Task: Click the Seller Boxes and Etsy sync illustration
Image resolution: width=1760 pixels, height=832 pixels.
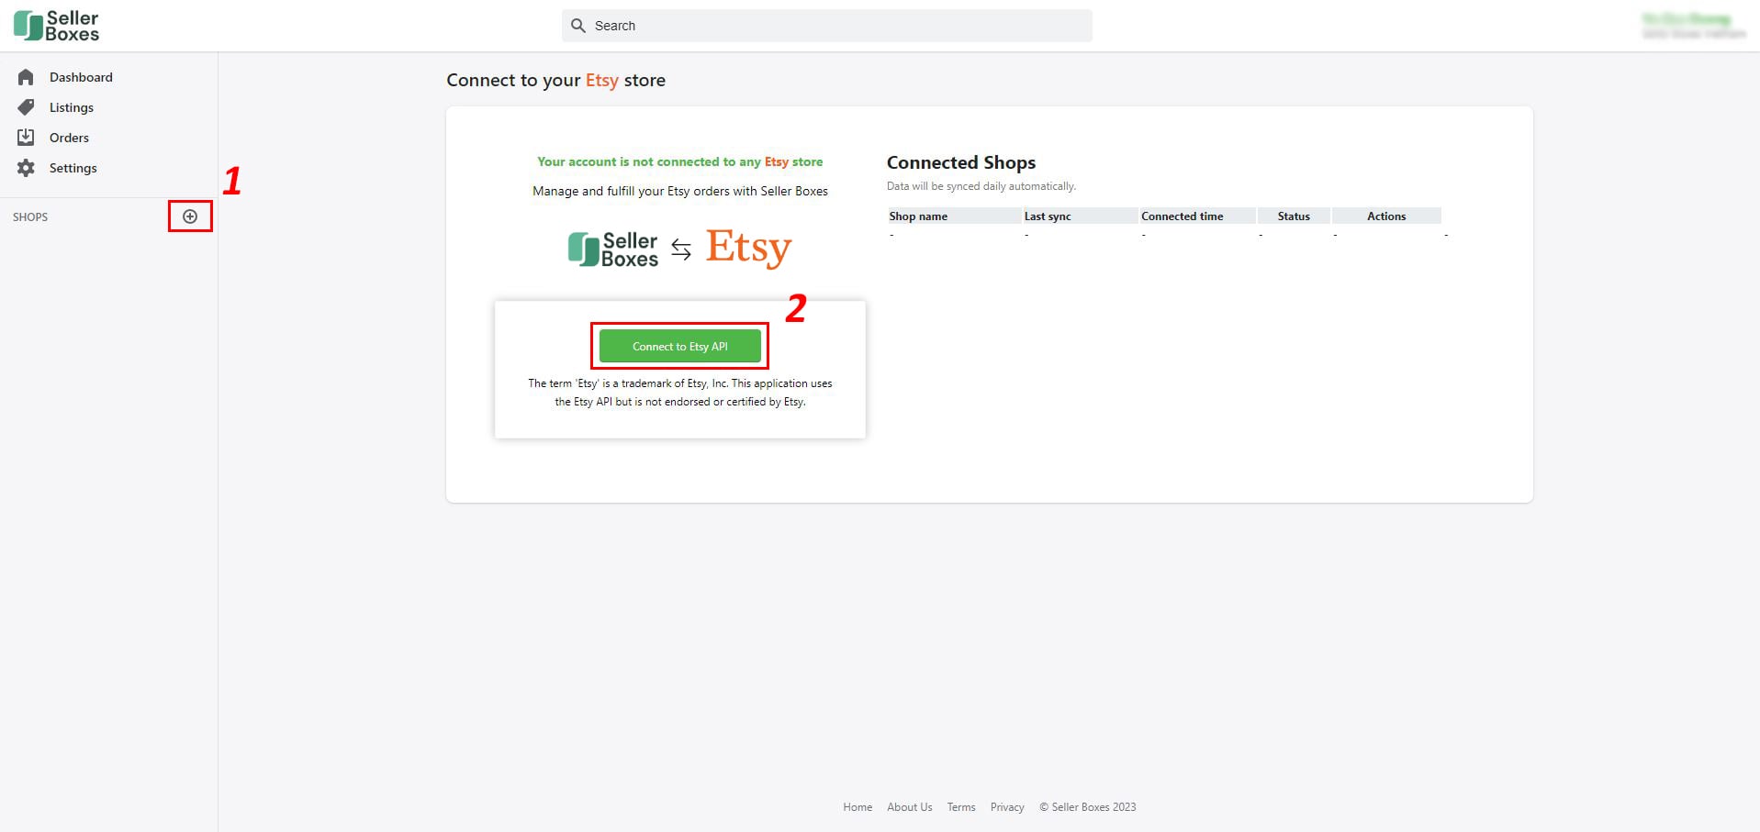Action: pos(679,248)
